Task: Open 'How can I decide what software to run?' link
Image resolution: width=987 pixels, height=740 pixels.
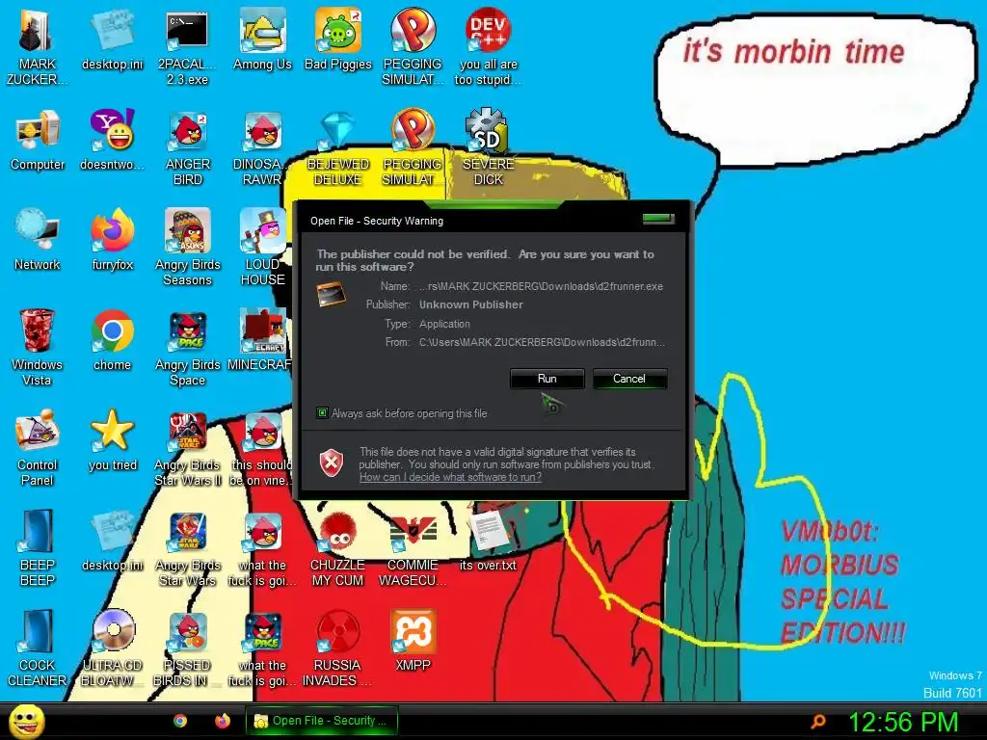Action: click(x=451, y=477)
